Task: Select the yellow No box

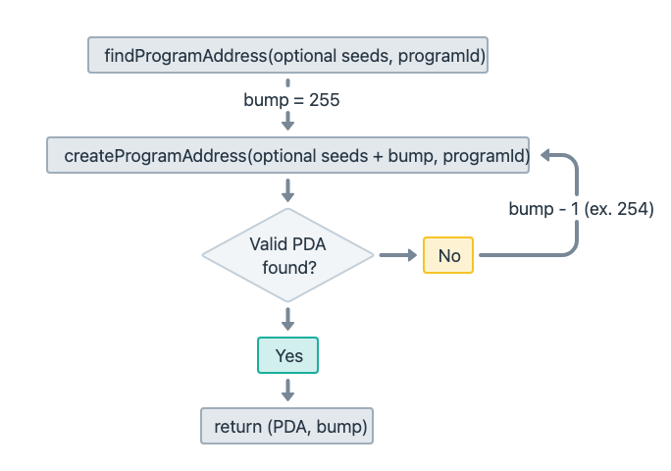Action: pos(448,256)
